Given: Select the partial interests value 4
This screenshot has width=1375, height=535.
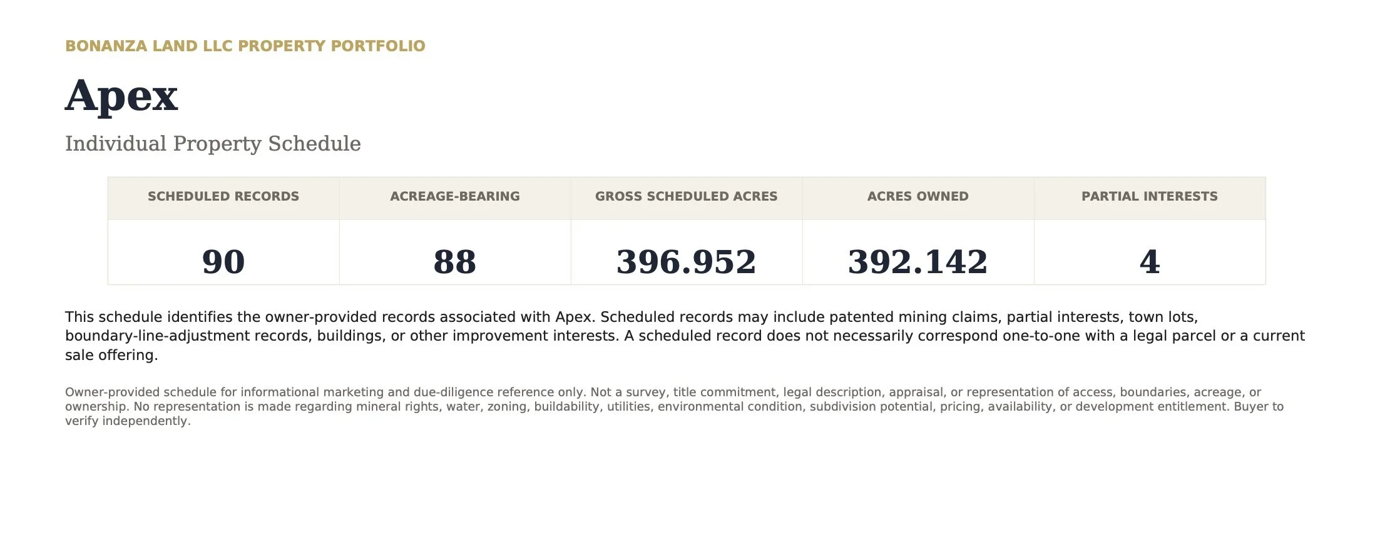Looking at the screenshot, I should click(x=1150, y=262).
